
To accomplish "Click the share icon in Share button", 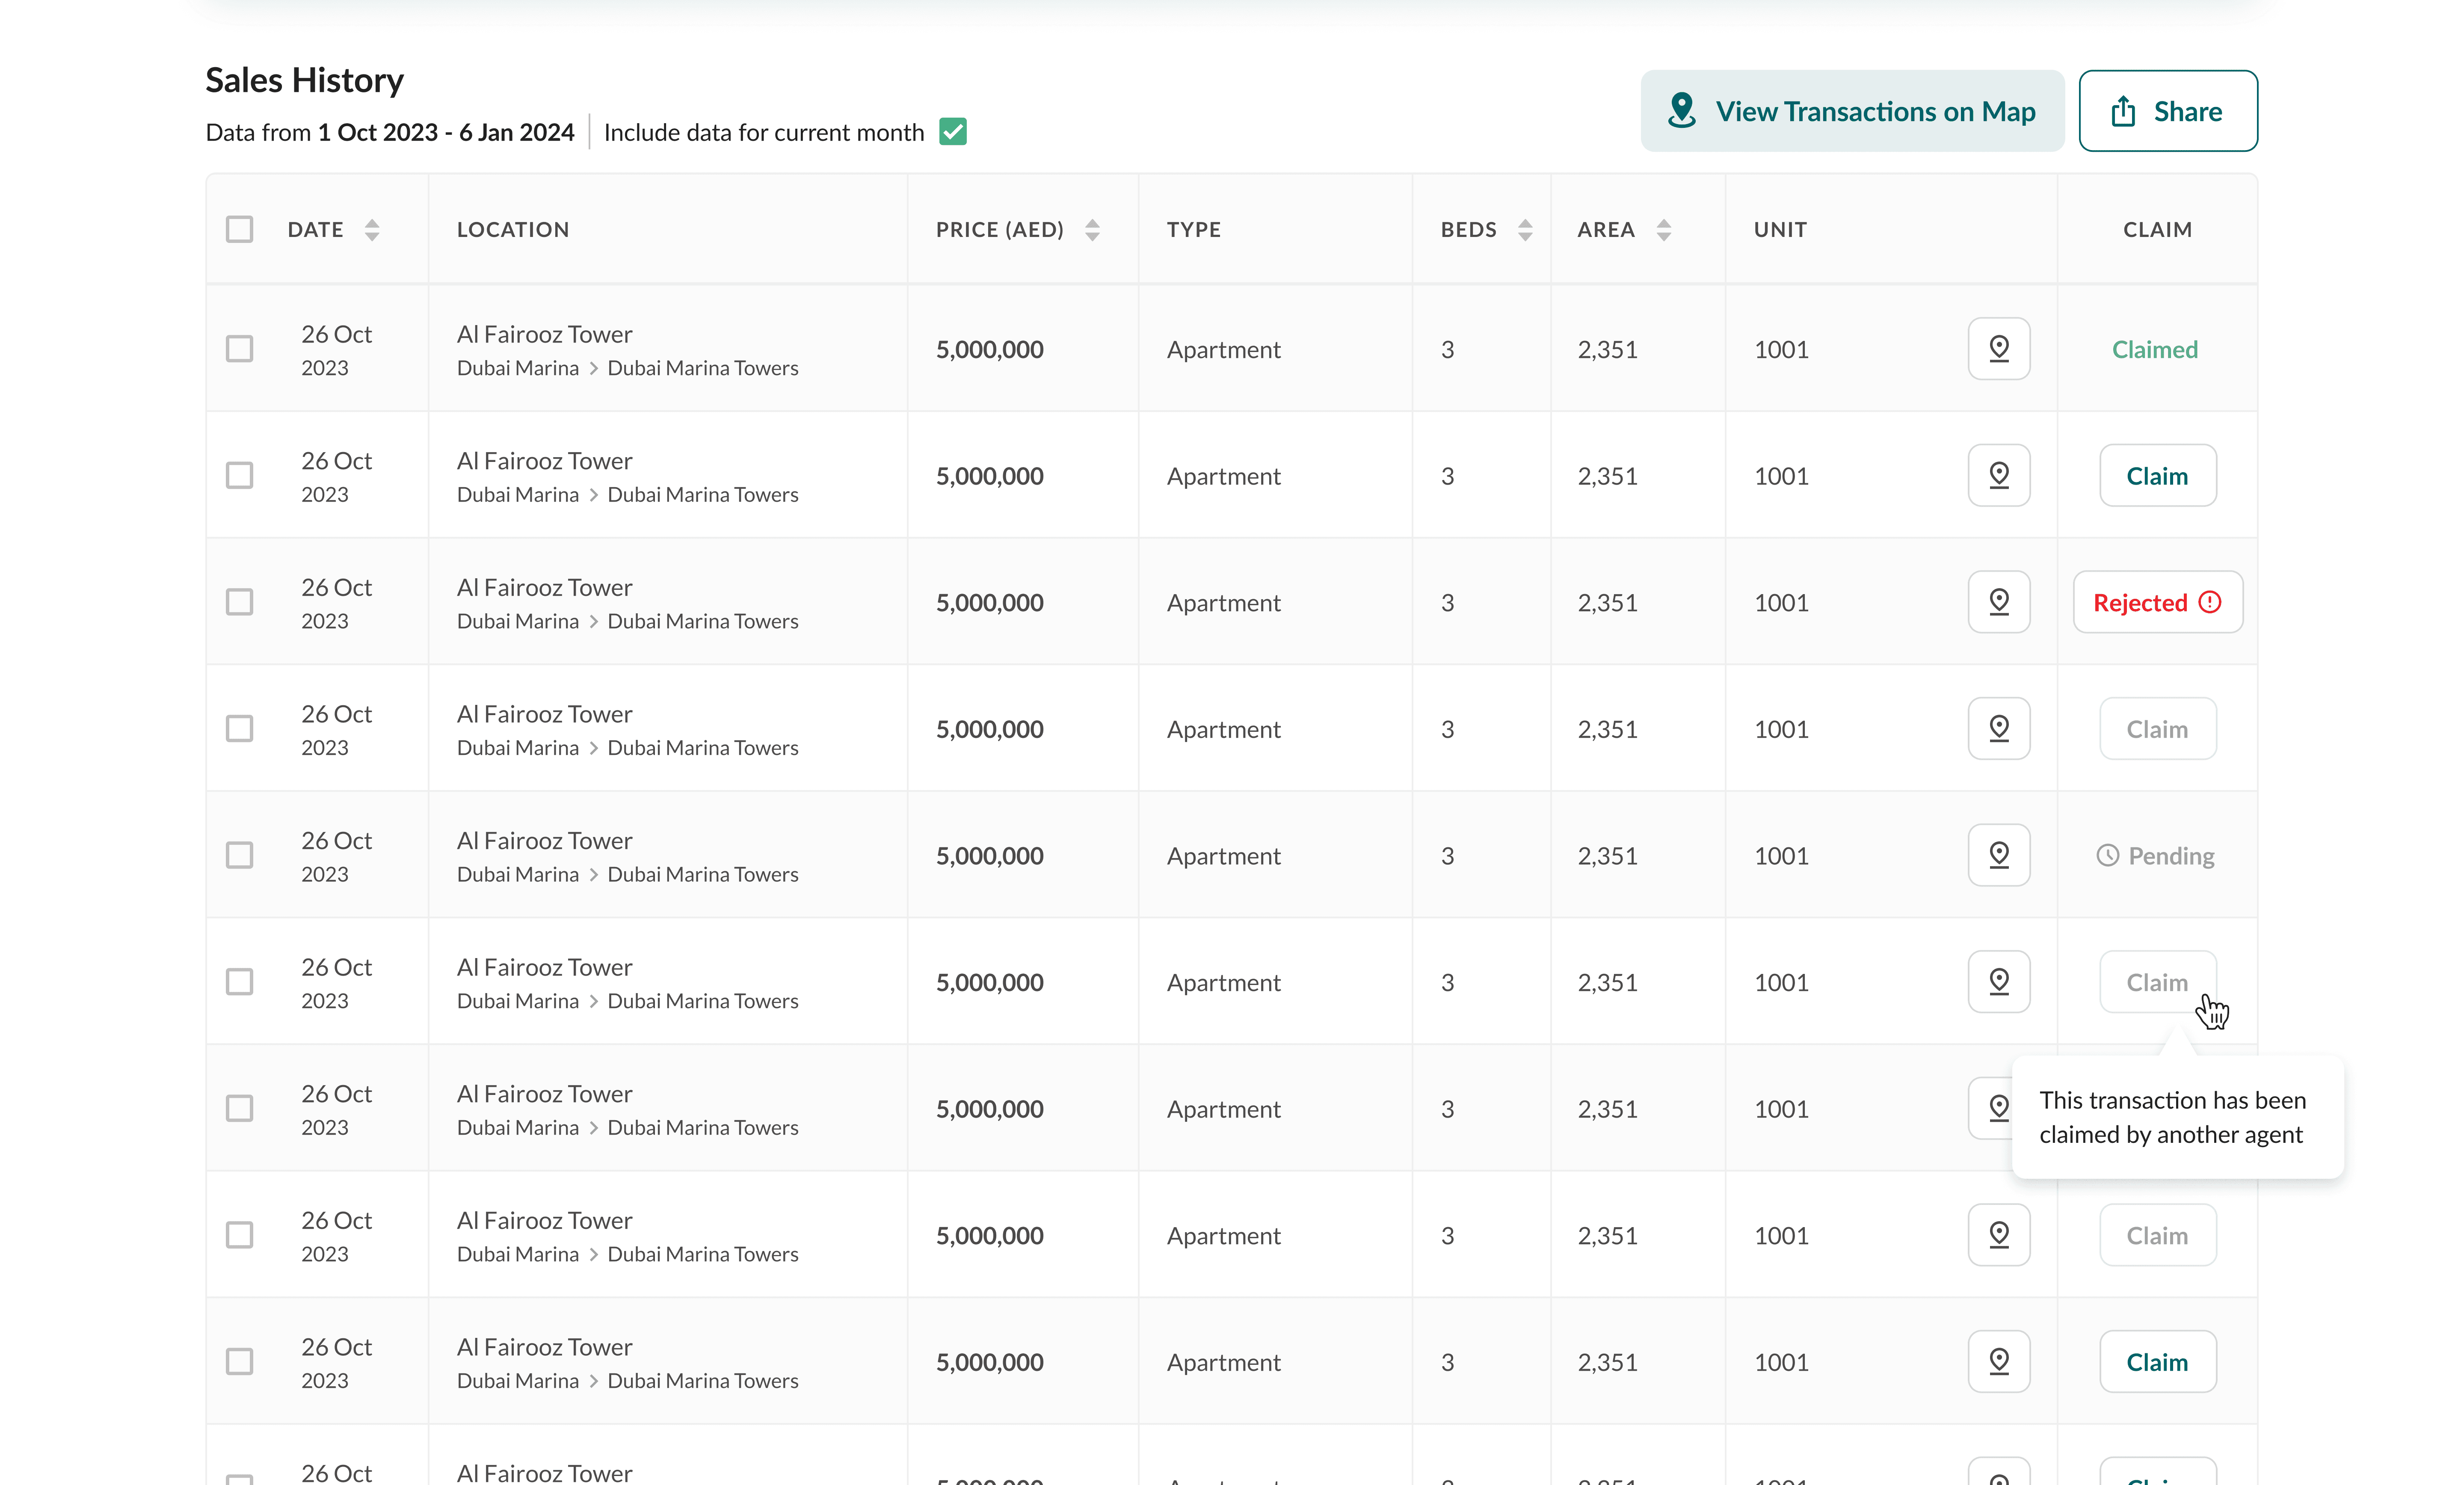I will pyautogui.click(x=2123, y=111).
